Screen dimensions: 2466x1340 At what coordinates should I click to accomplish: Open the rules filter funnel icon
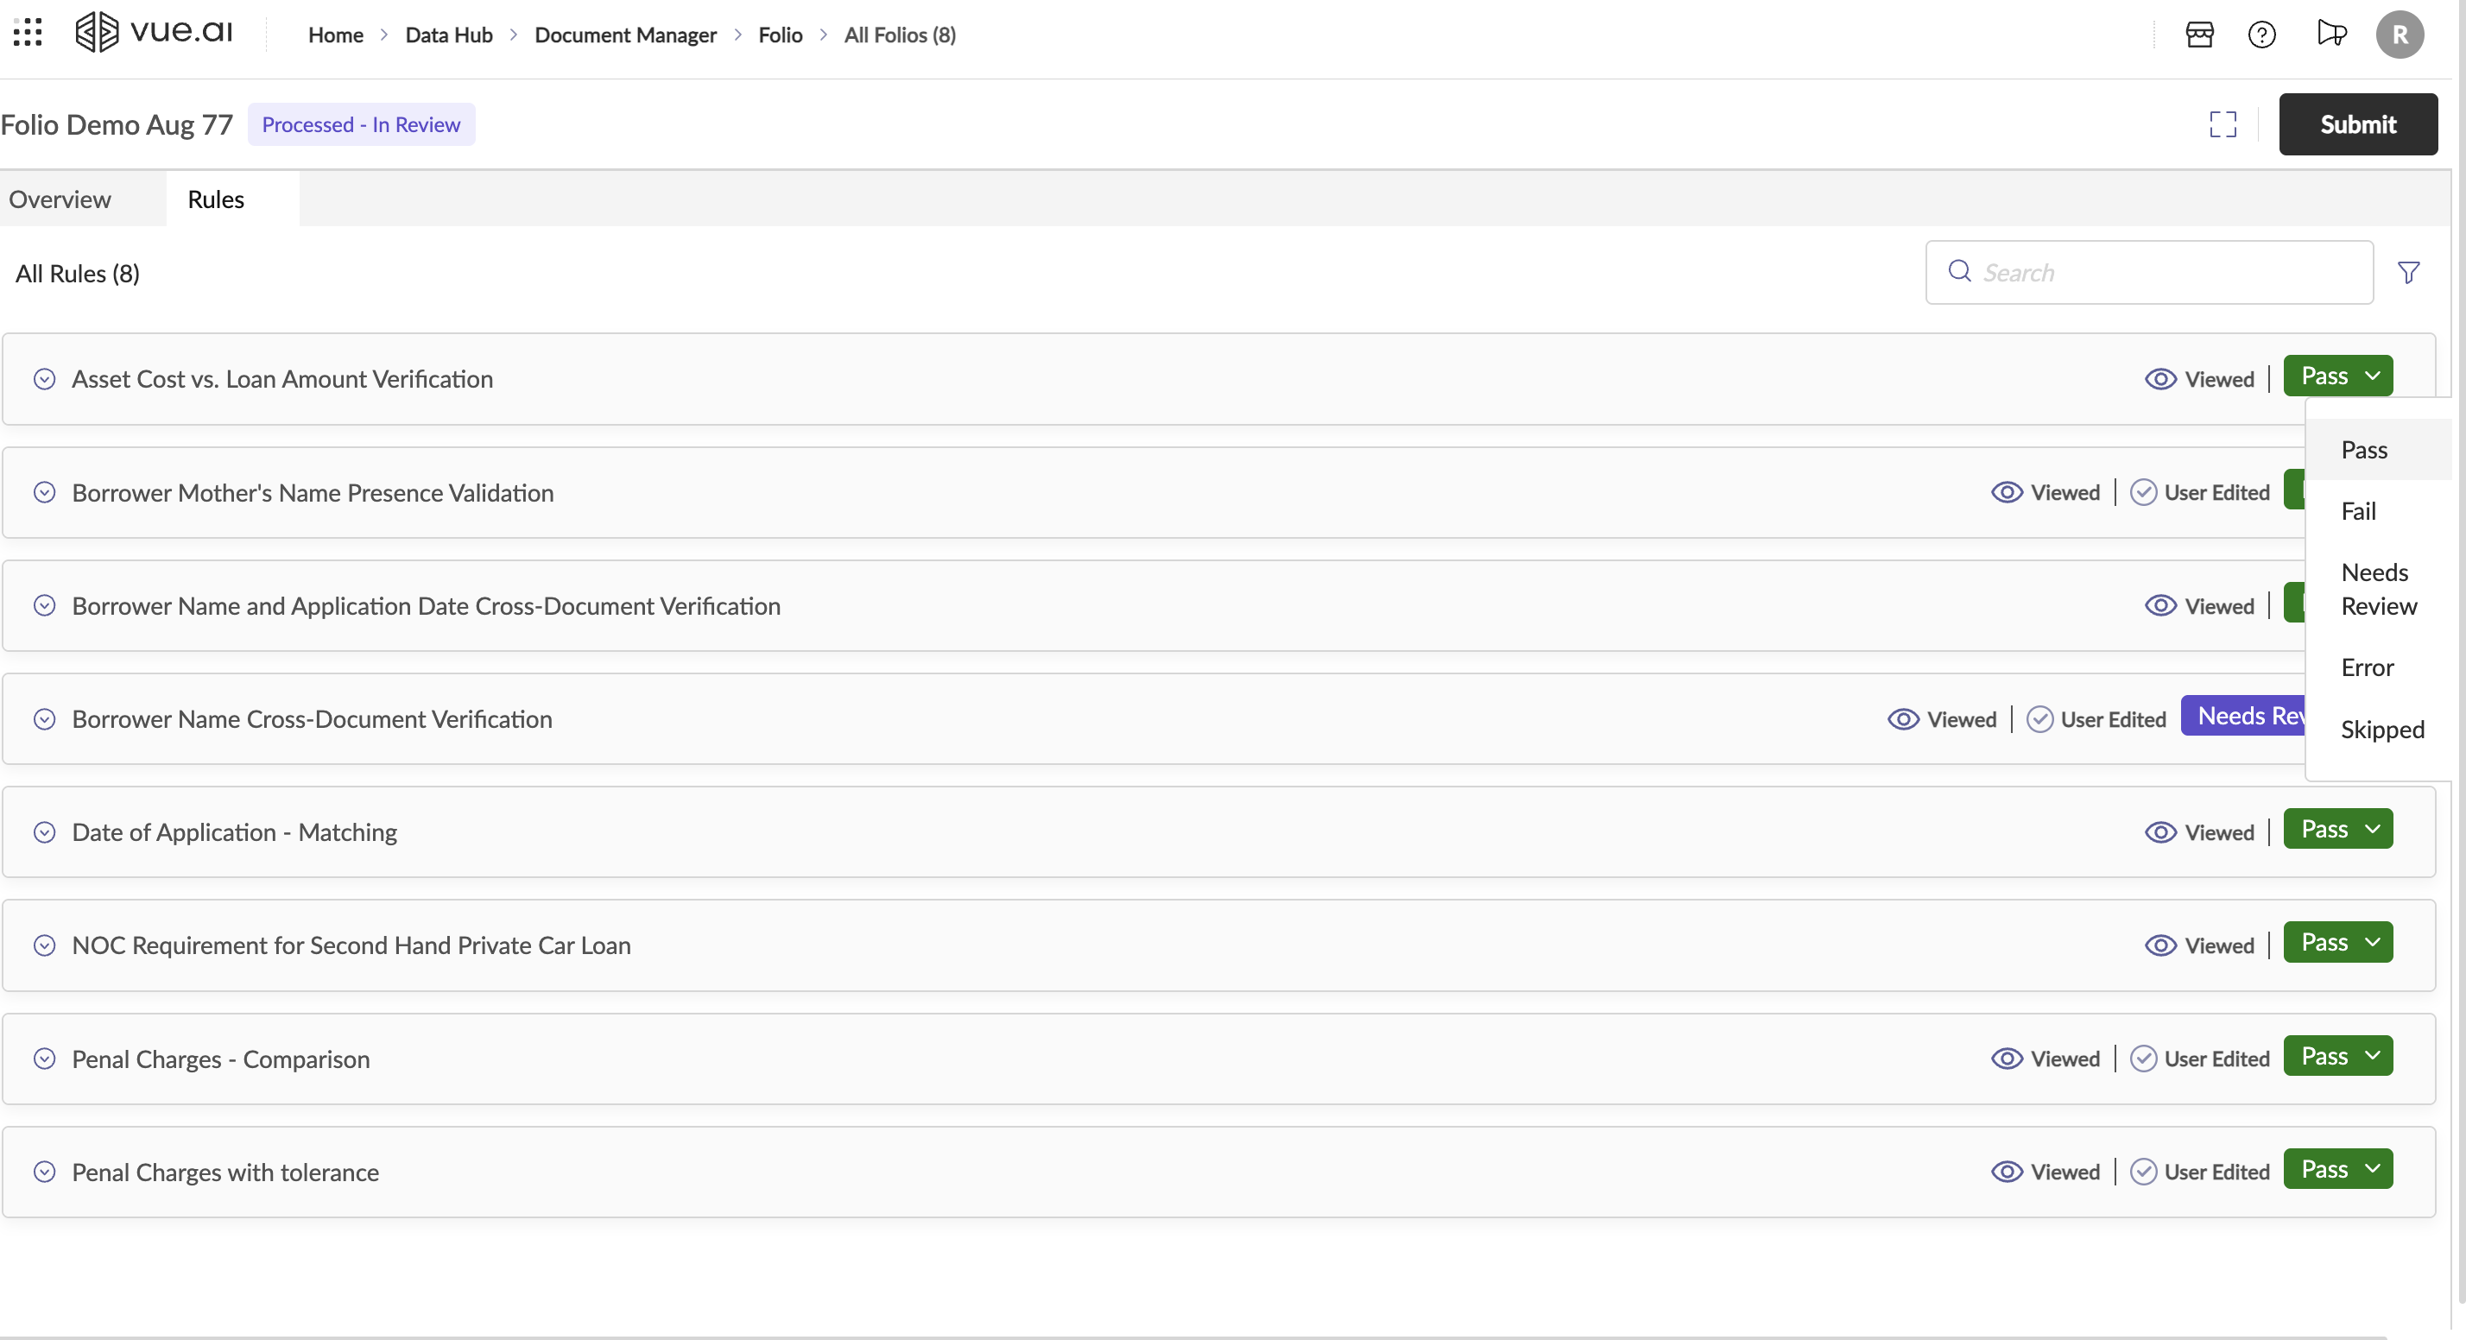pos(2408,273)
